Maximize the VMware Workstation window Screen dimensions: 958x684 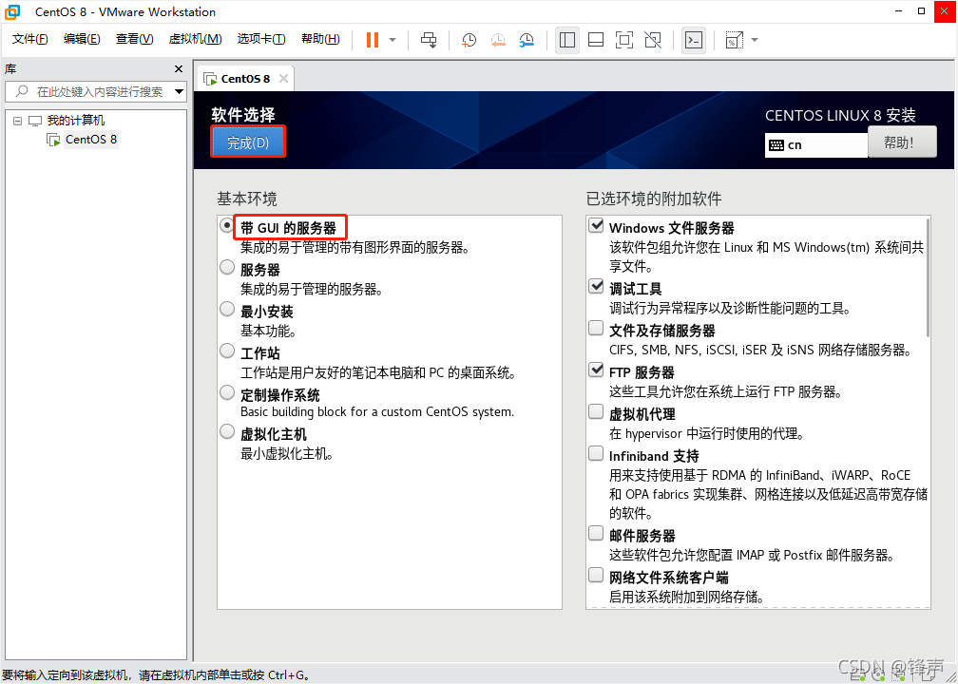[x=922, y=11]
